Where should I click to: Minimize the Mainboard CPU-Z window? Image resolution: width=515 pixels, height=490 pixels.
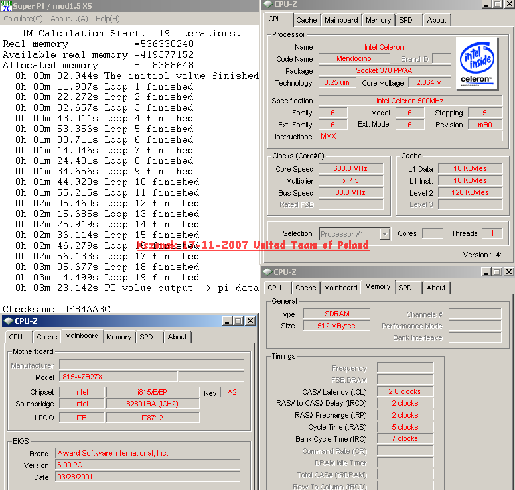point(227,321)
